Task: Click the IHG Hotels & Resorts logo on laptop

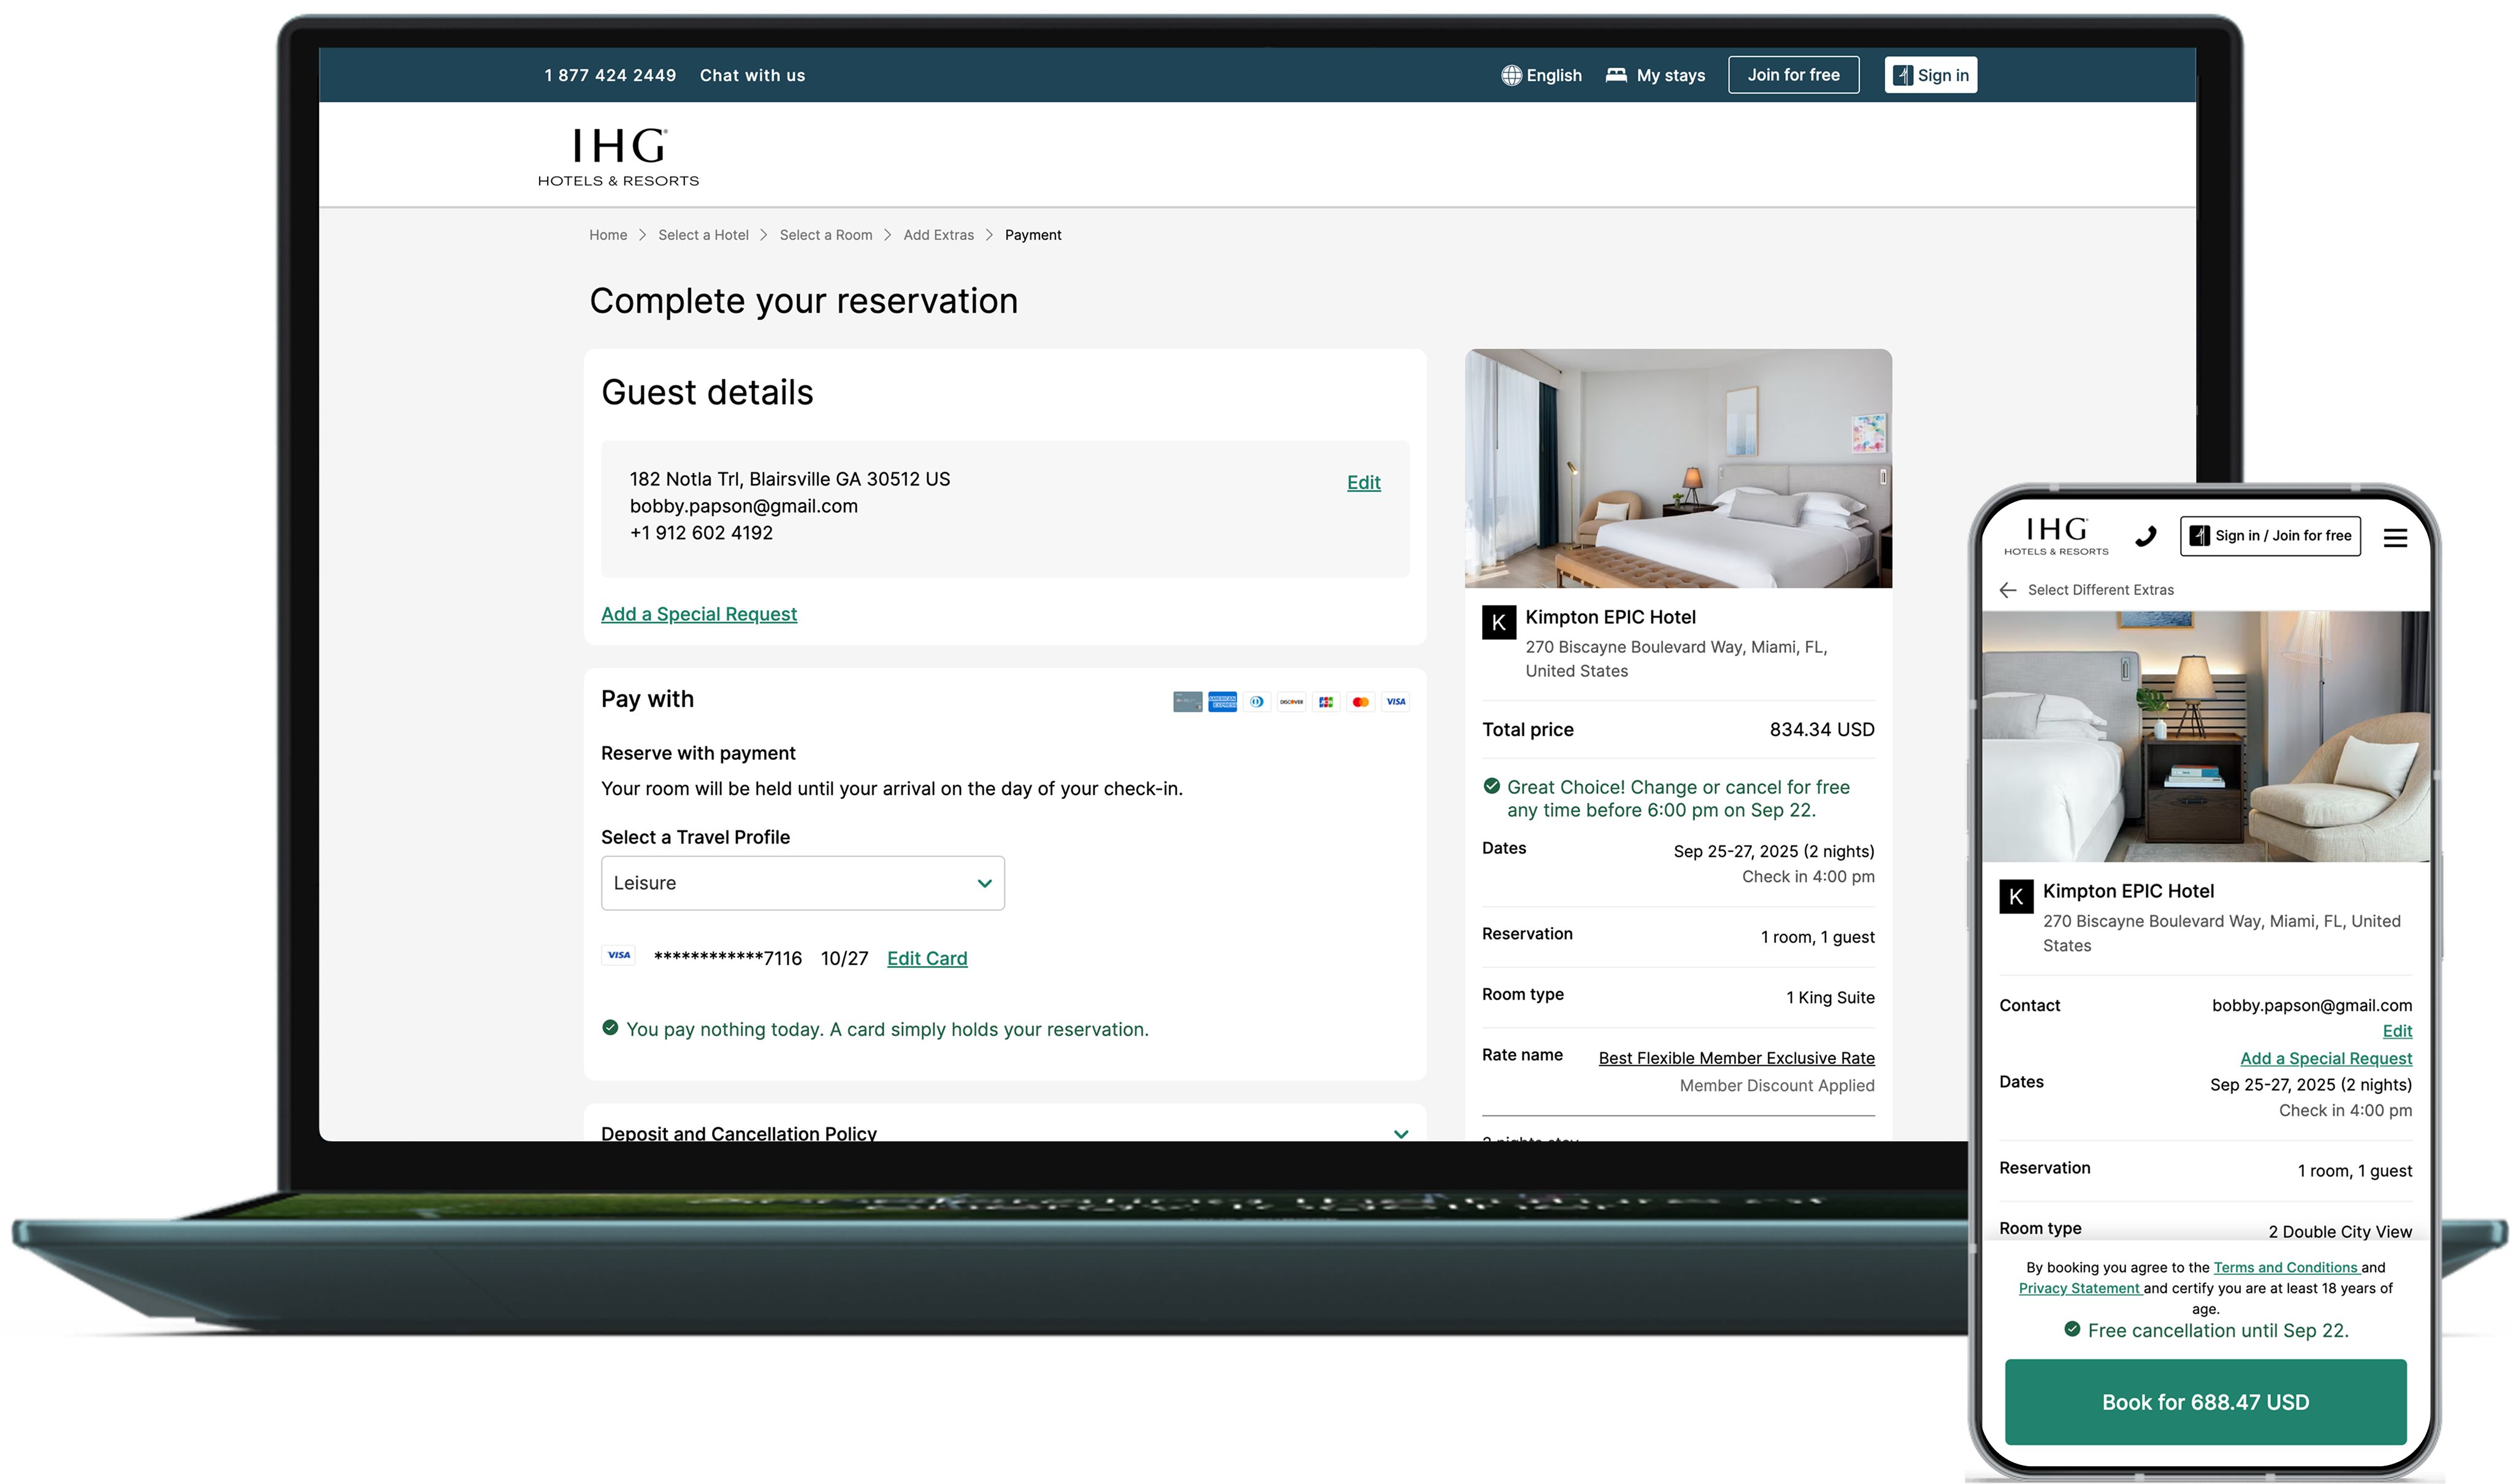Action: (x=618, y=157)
